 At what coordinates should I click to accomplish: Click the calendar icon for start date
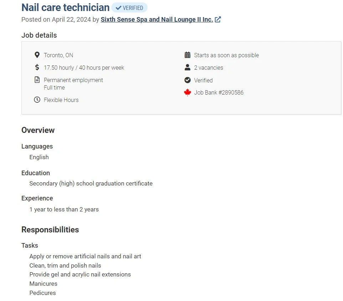(x=188, y=55)
